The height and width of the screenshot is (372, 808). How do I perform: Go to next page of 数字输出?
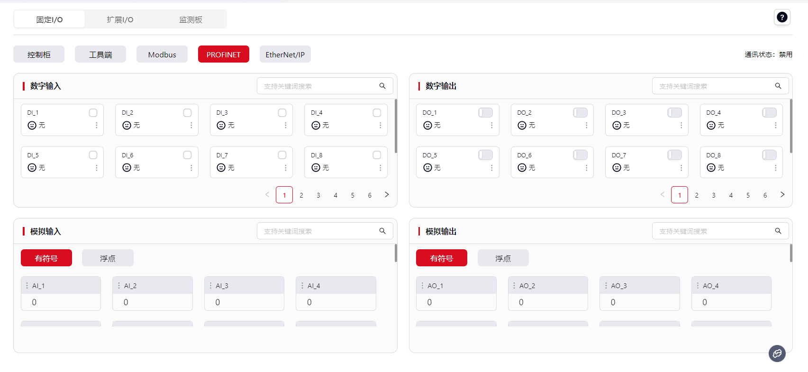point(782,195)
